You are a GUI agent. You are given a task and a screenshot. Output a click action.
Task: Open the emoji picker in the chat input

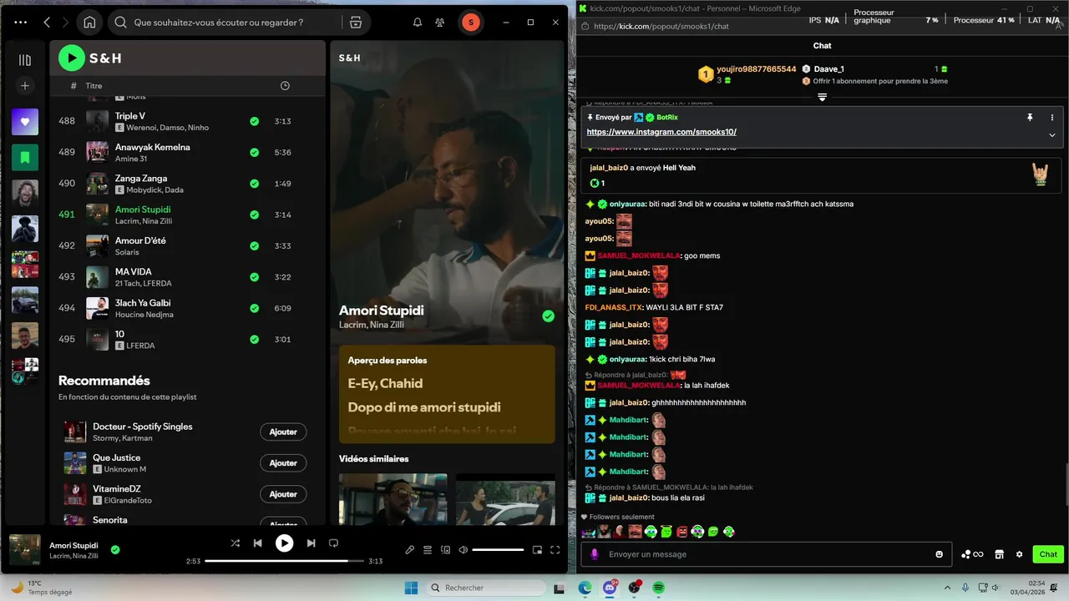click(940, 554)
